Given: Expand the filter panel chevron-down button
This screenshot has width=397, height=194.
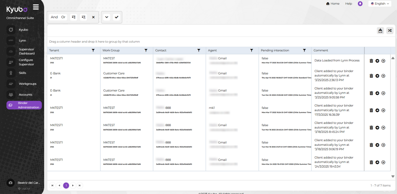Looking at the screenshot, I should [x=106, y=17].
